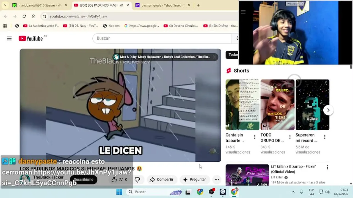Close the pacman gogle Yahoo tab
Screen dimensions: 353x198
(x=189, y=5)
